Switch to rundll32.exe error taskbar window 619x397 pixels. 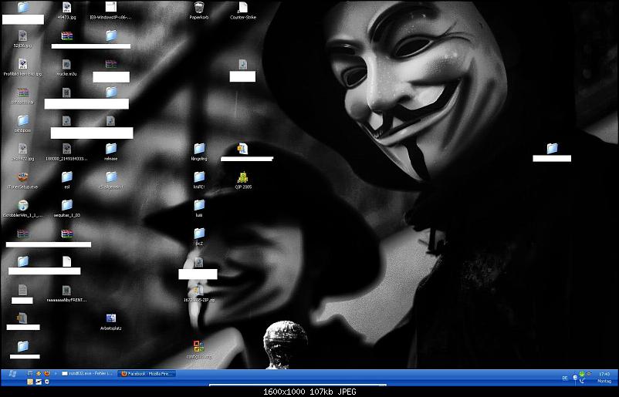88,373
